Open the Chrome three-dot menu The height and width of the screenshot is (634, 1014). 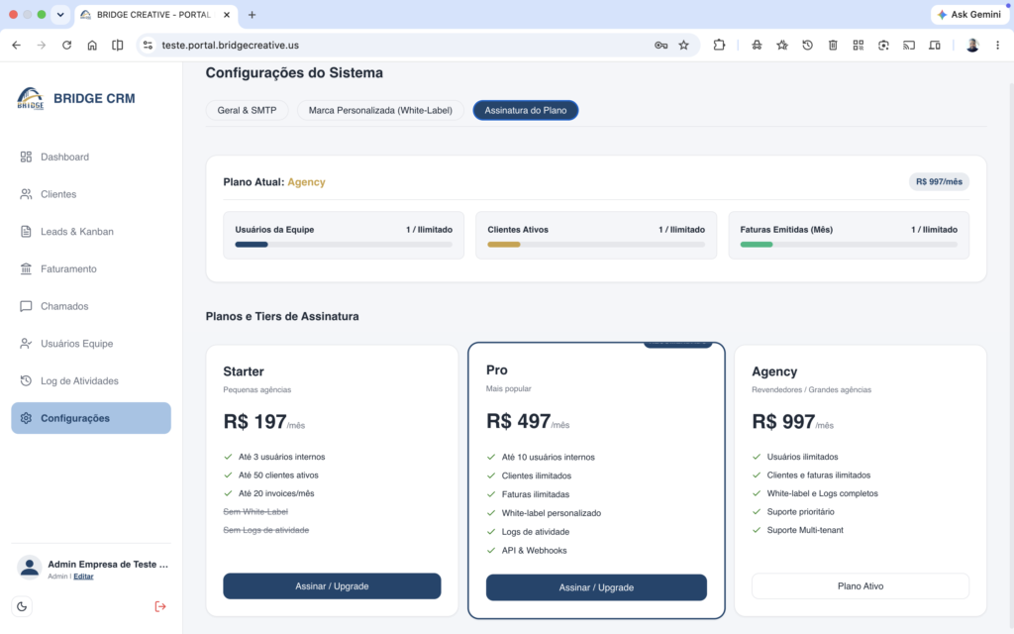point(998,45)
